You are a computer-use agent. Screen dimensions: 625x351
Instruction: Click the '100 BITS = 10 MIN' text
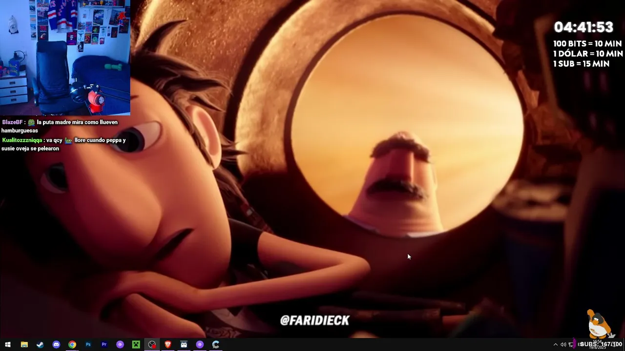pyautogui.click(x=587, y=44)
